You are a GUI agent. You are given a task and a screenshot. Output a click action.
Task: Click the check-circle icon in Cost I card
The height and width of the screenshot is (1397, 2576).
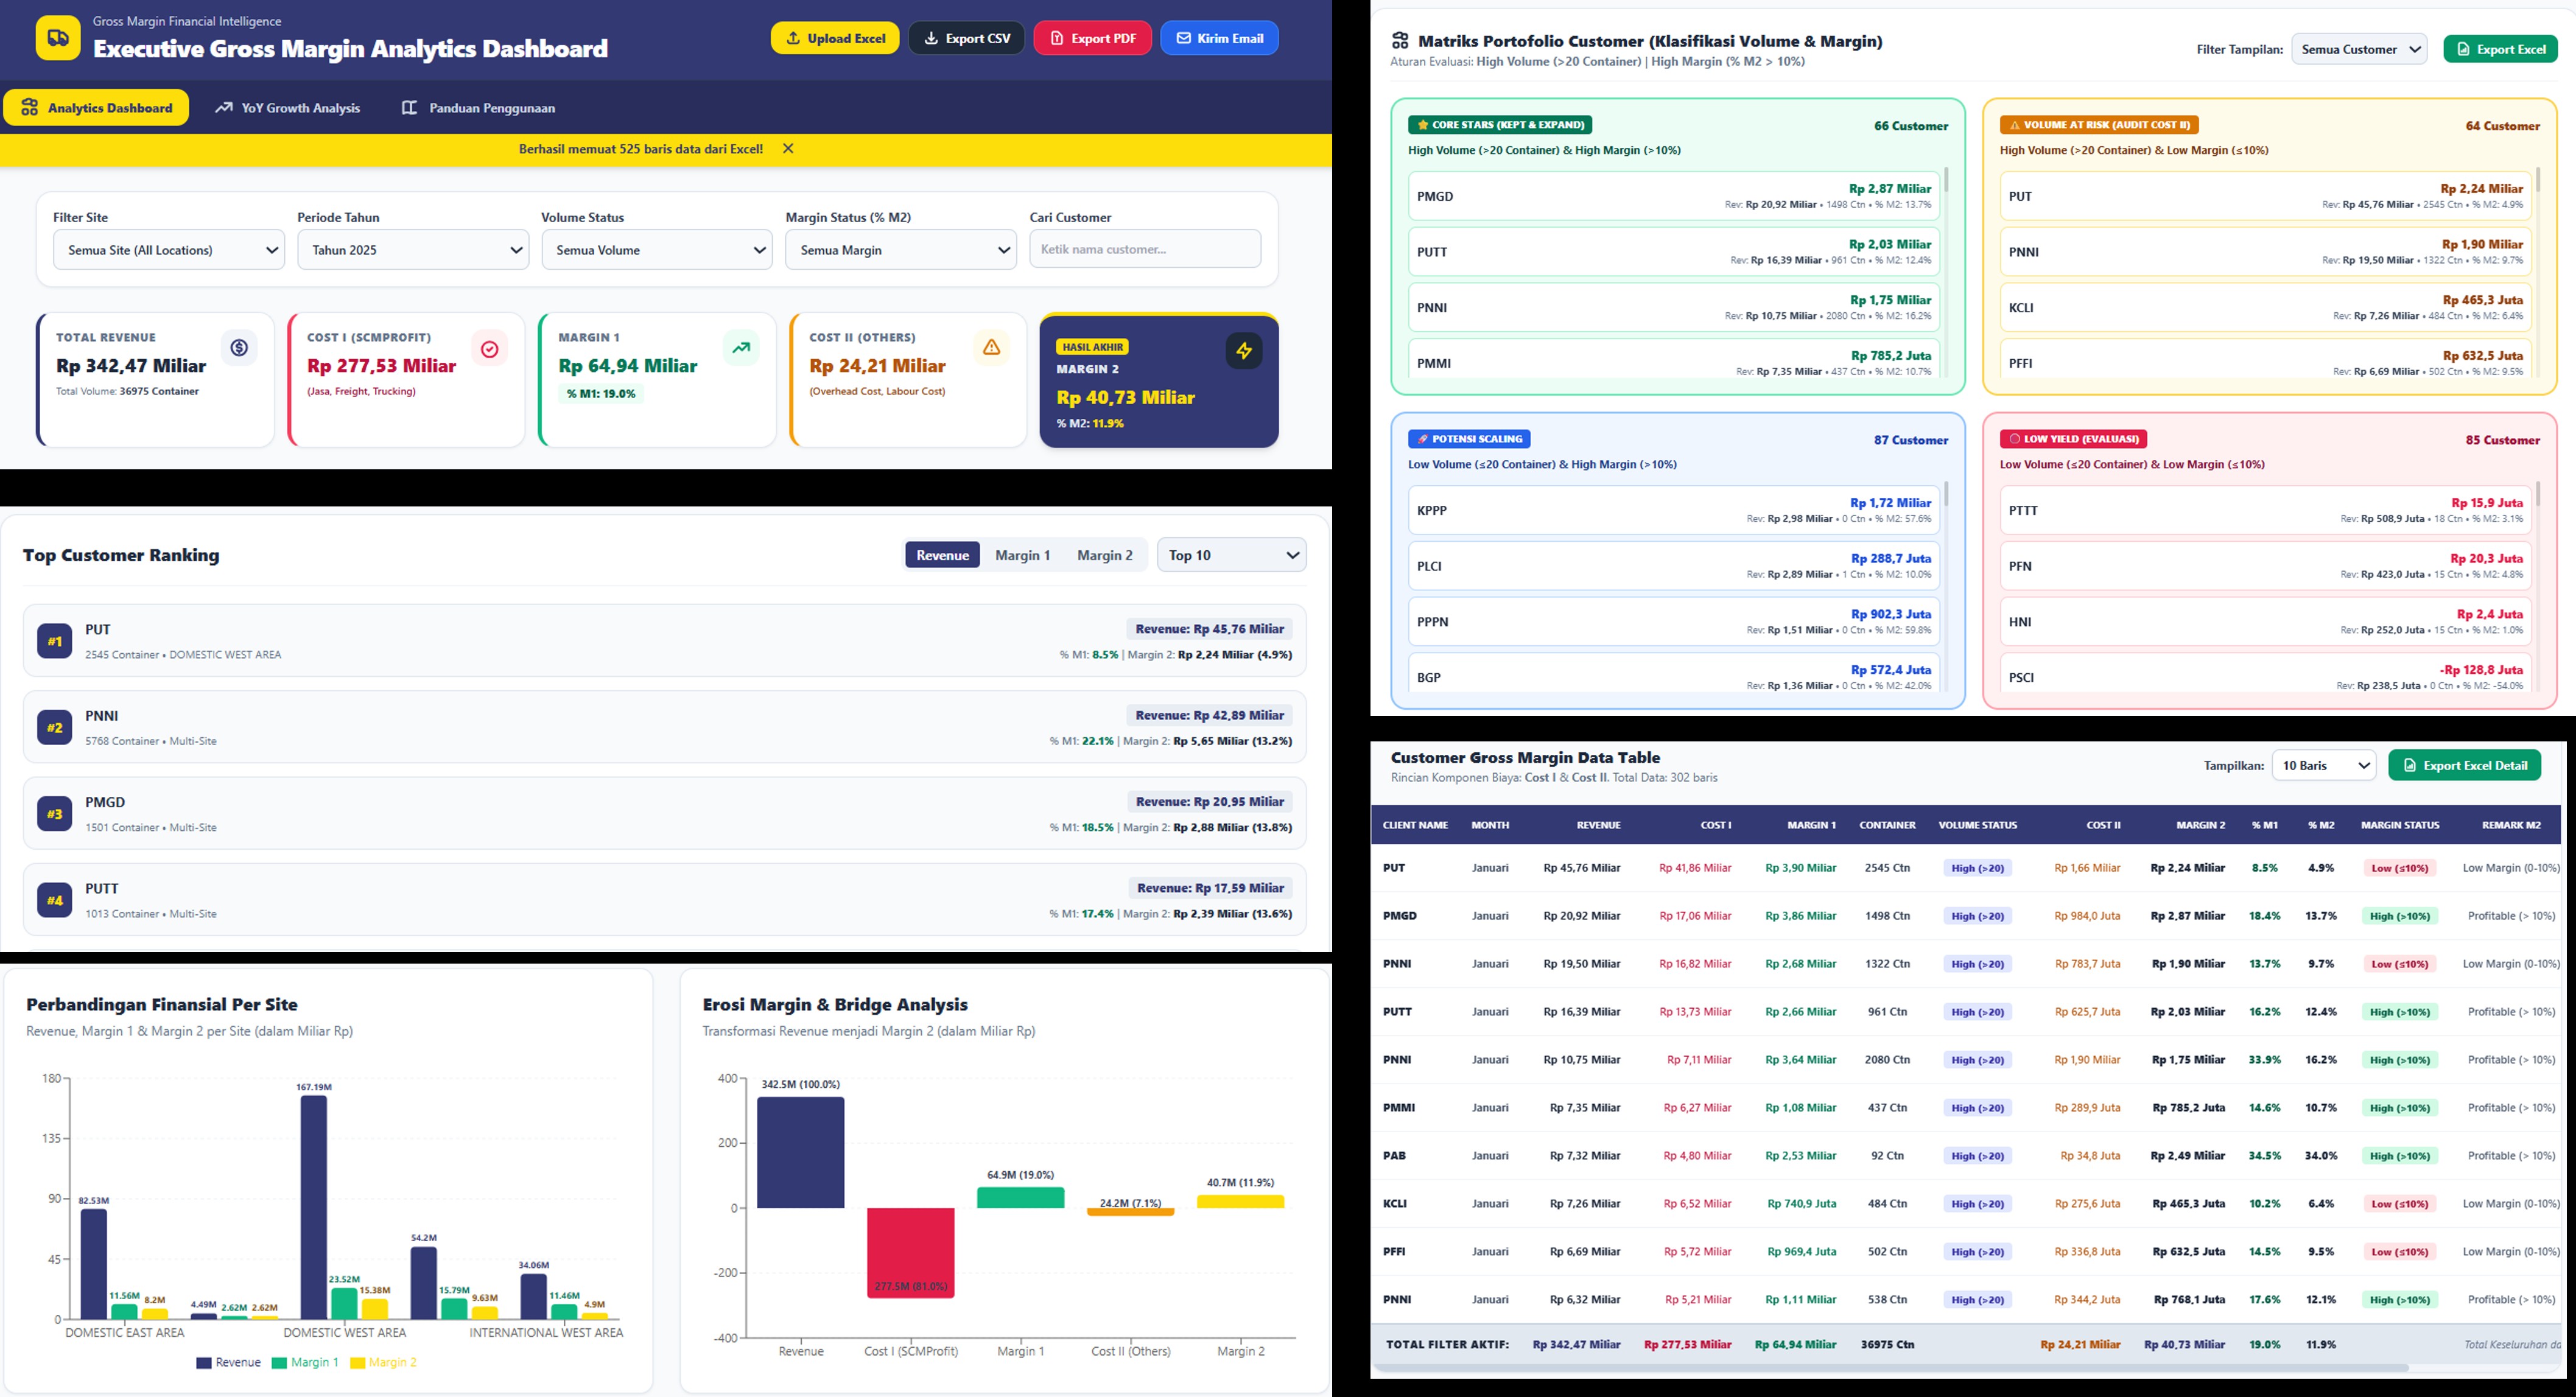tap(490, 349)
